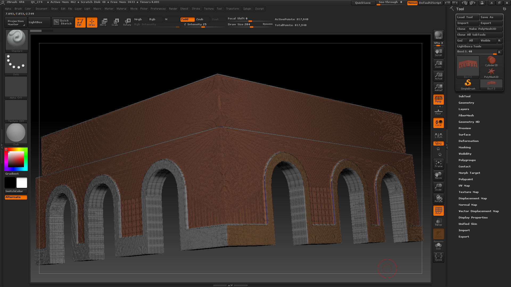Select the Rotate tool in top toolbar
The image size is (511, 287).
tap(127, 22)
